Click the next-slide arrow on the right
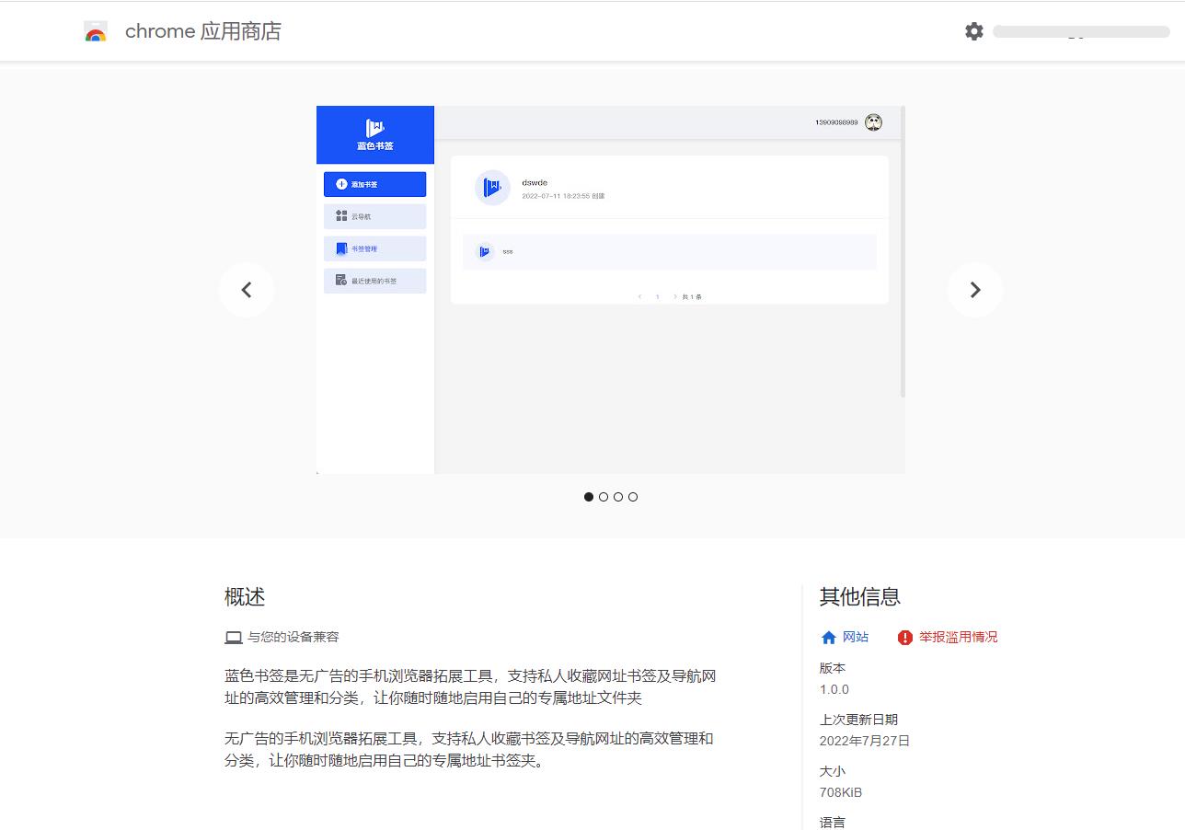The image size is (1185, 830). [975, 289]
